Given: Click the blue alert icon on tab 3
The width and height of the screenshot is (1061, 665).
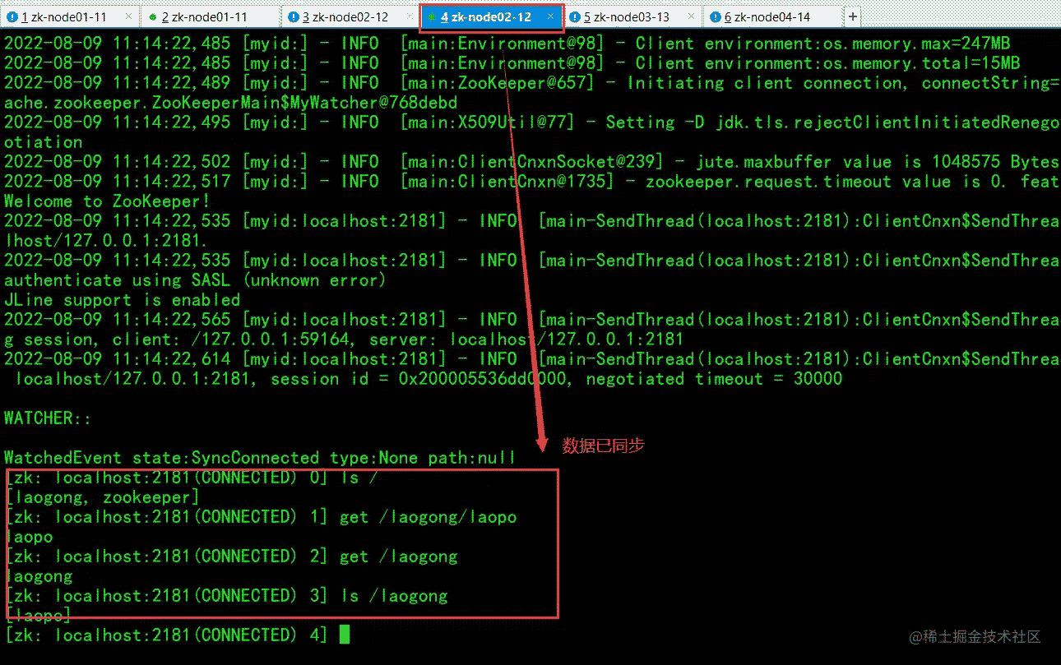Looking at the screenshot, I should point(293,16).
